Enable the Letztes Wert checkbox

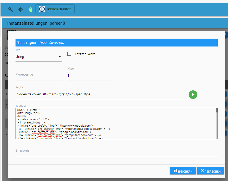69,54
